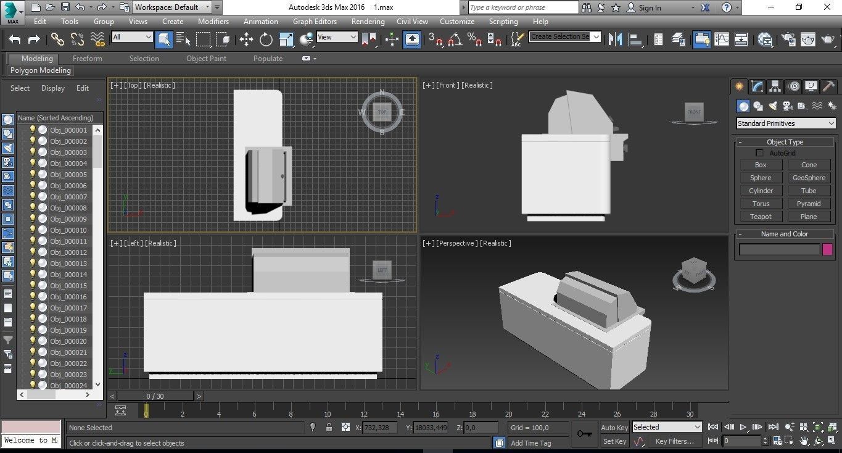This screenshot has width=842, height=453.
Task: Activate Select and Uniform Scale tool
Action: (x=286, y=39)
